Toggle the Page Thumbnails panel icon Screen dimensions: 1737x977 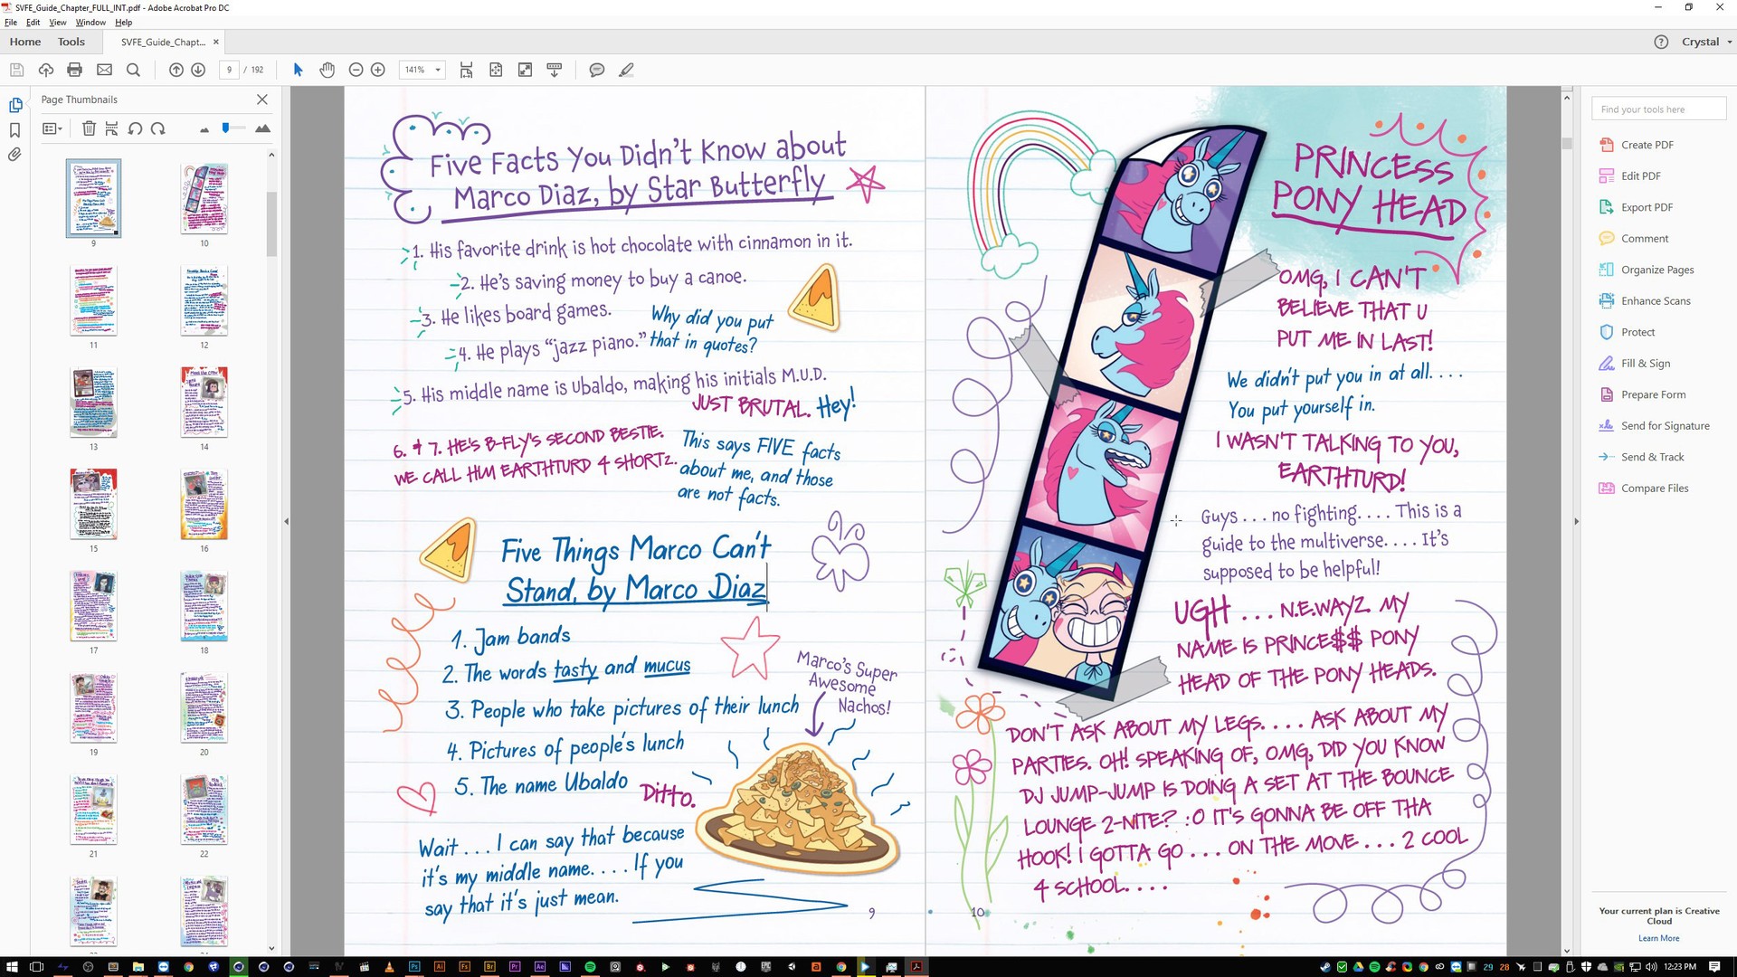(14, 105)
